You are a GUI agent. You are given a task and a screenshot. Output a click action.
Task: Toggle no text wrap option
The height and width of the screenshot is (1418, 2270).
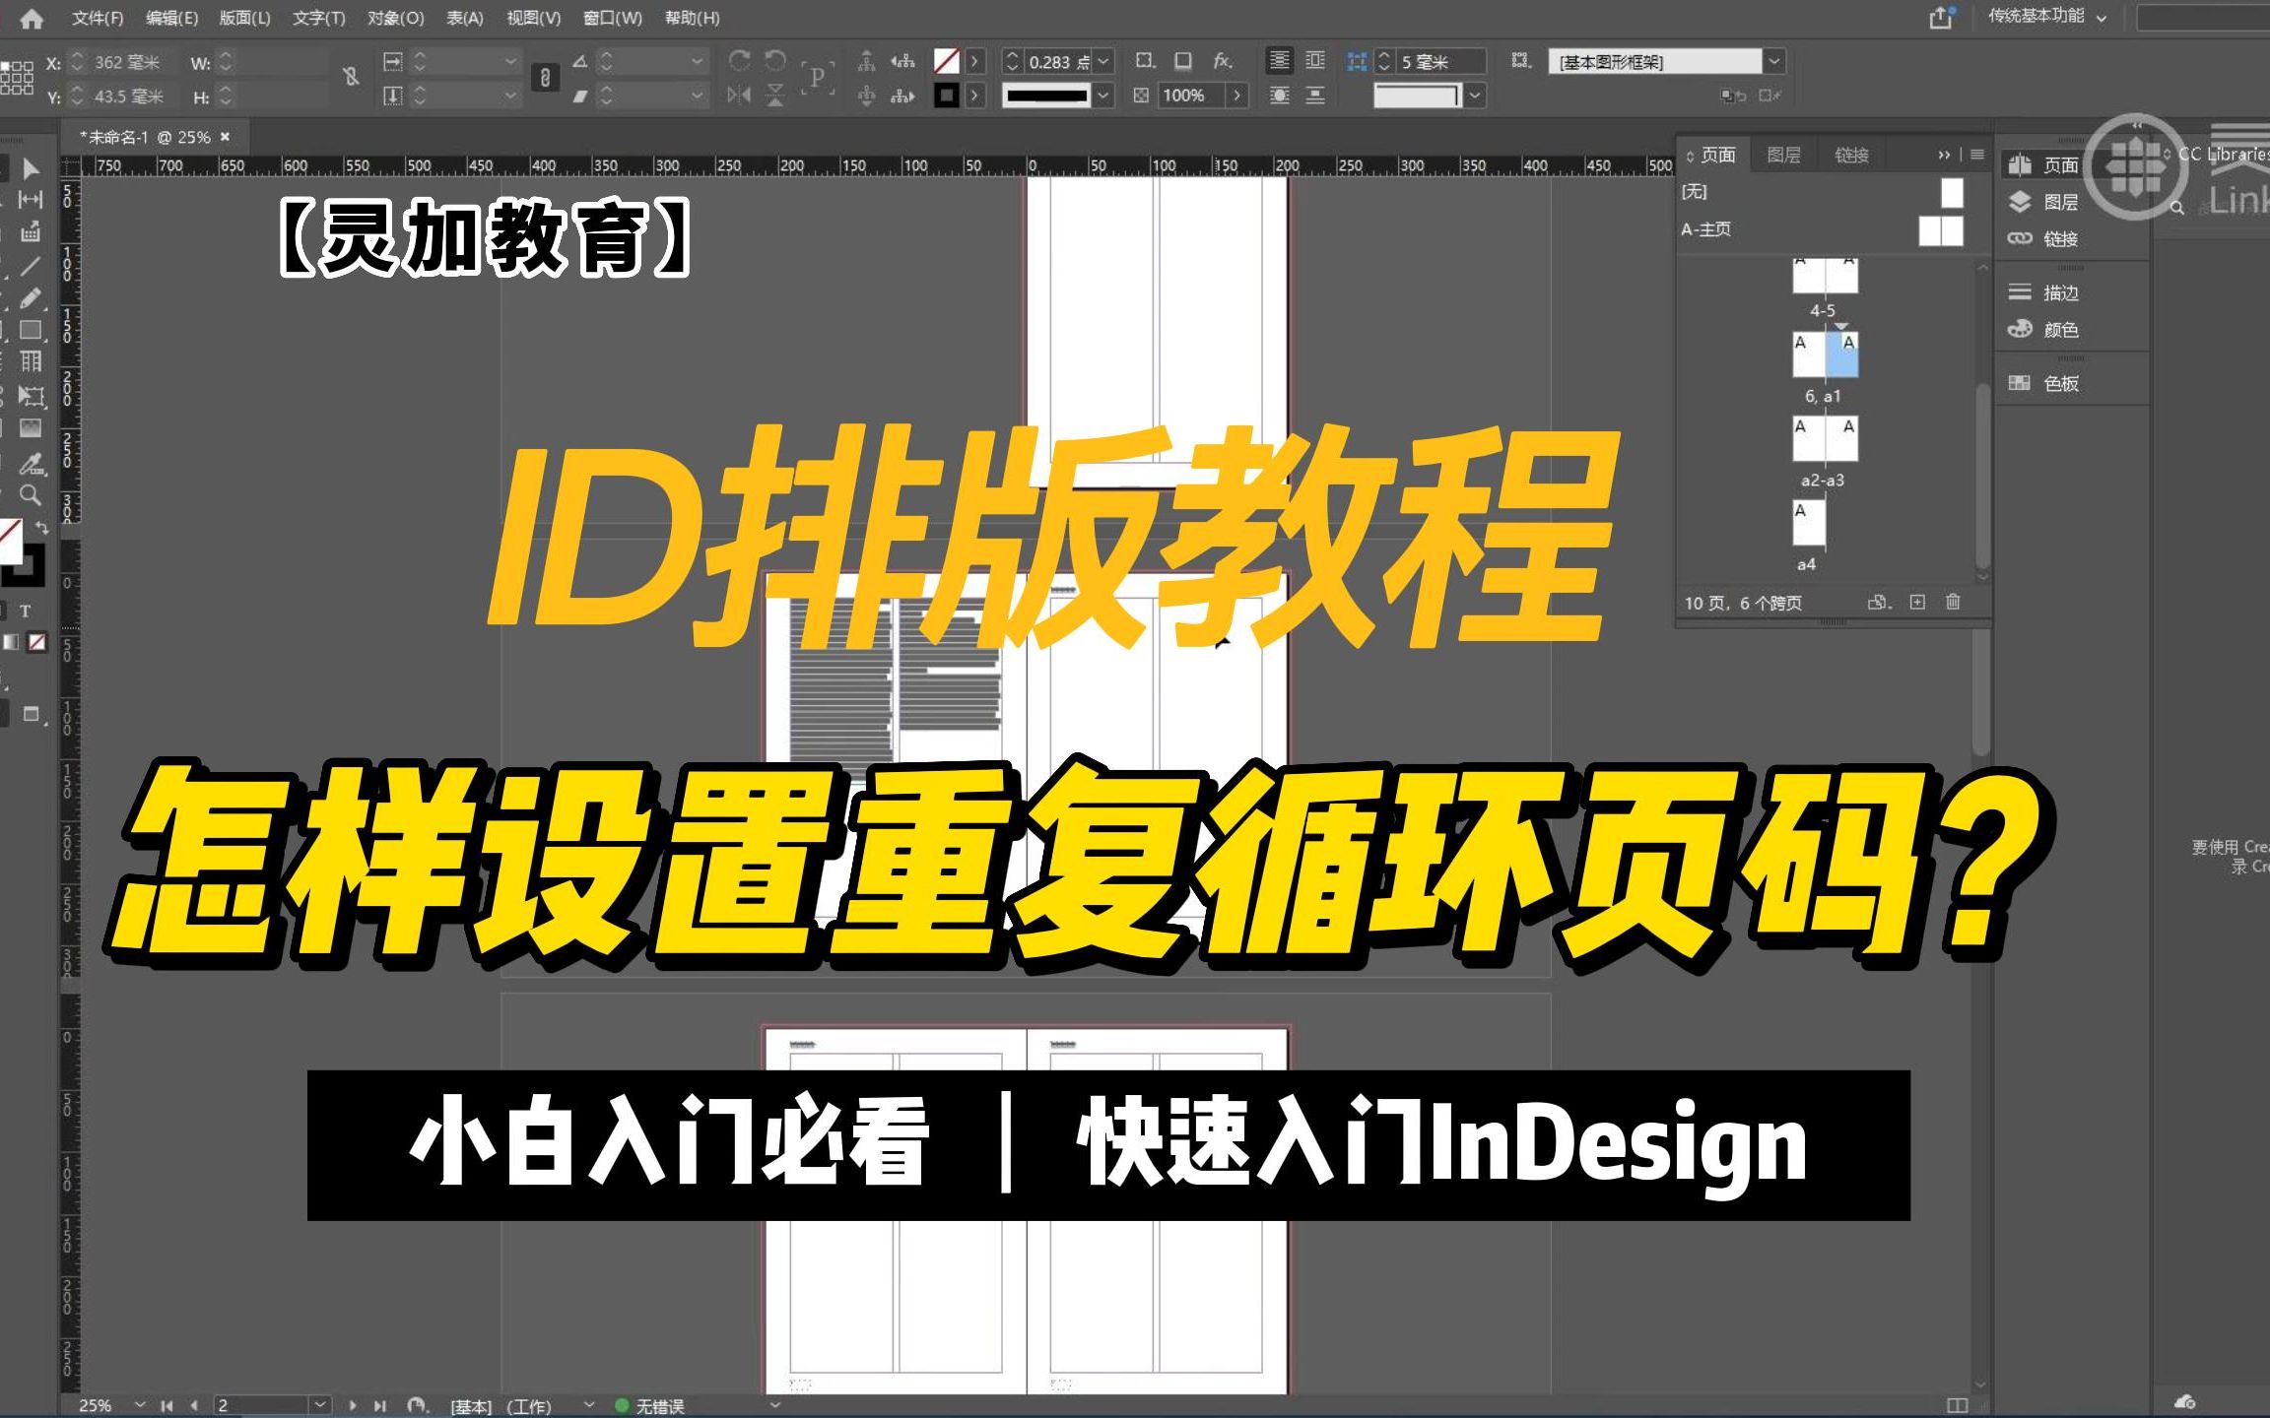(x=1279, y=61)
